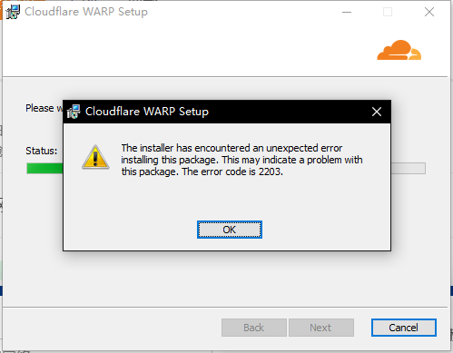The height and width of the screenshot is (353, 453).
Task: Click the setup icon in the main window title bar
Action: (13, 12)
